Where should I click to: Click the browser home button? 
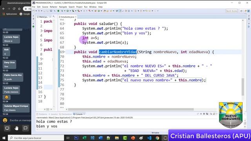point(19,9)
